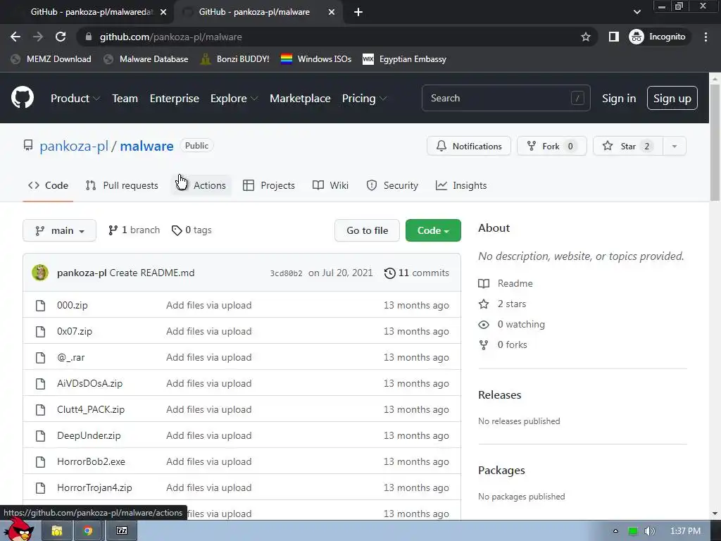
Task: Open Egyptian Embassy bookmark
Action: pyautogui.click(x=405, y=59)
